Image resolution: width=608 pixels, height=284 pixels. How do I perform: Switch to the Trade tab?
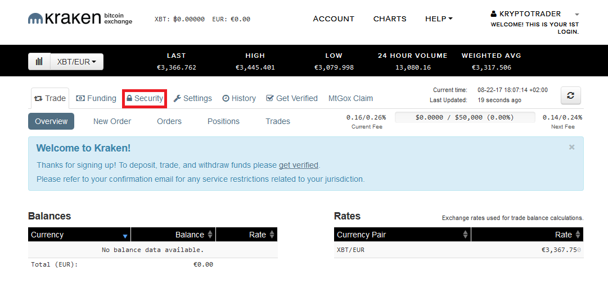tap(49, 98)
